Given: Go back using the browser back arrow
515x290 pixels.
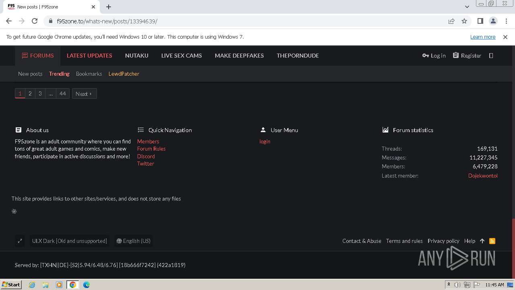Looking at the screenshot, I should point(9,21).
